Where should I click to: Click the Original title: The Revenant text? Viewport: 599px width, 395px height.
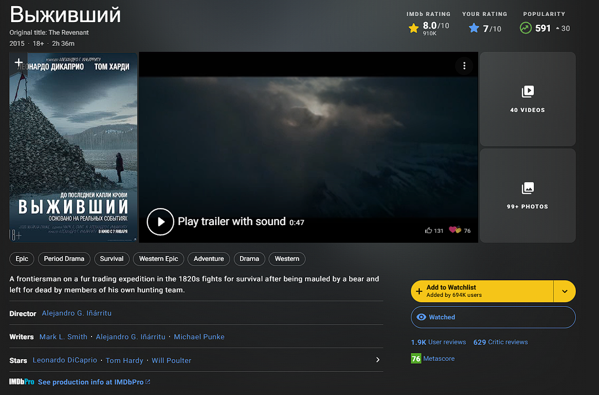(x=49, y=33)
